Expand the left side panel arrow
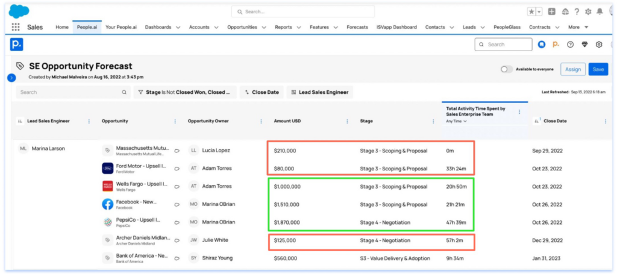The height and width of the screenshot is (274, 617). [x=11, y=78]
